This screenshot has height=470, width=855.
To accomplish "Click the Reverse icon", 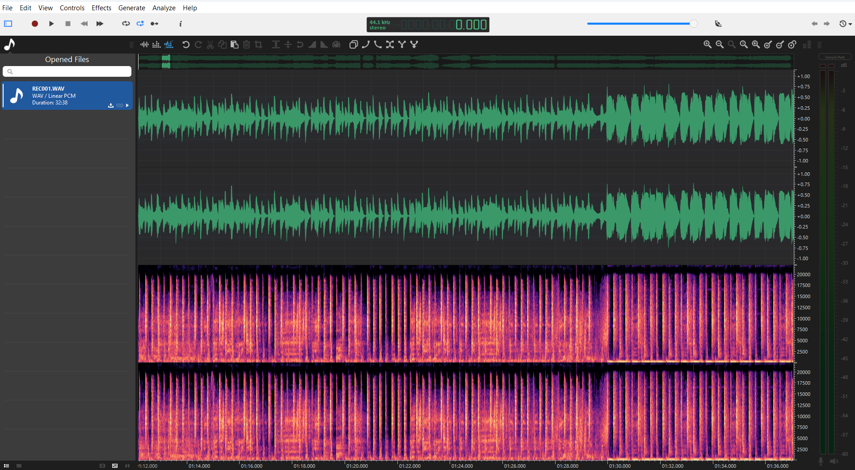I will pos(300,45).
